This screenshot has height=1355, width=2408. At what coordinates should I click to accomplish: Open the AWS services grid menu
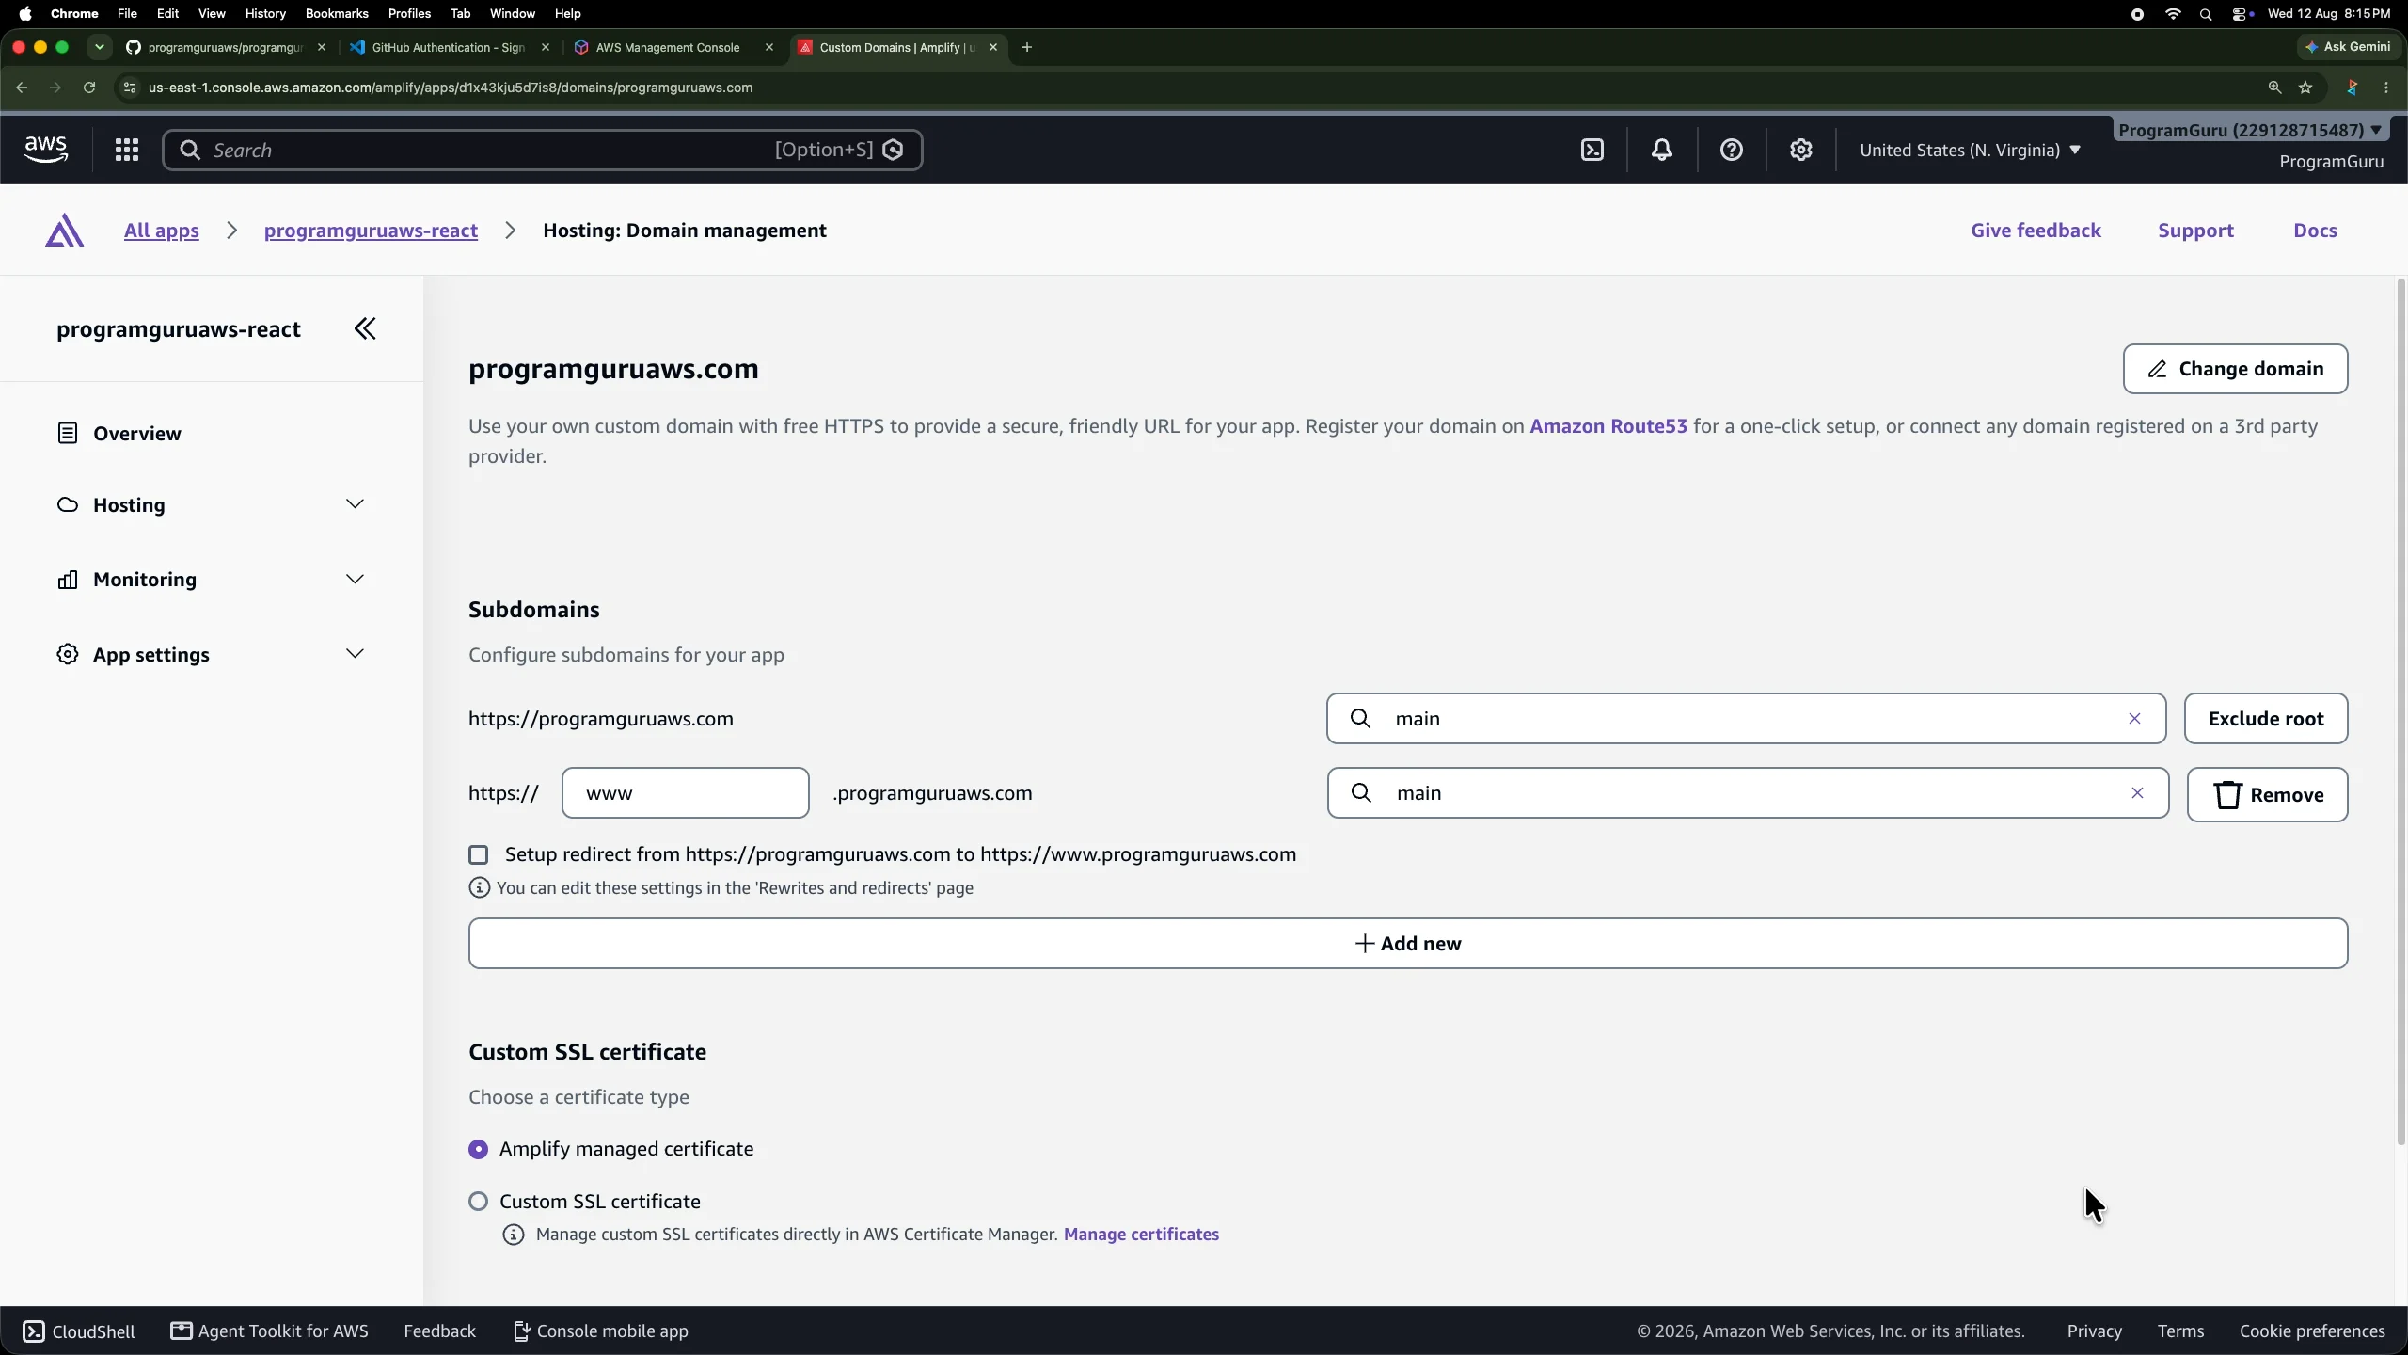click(x=127, y=150)
